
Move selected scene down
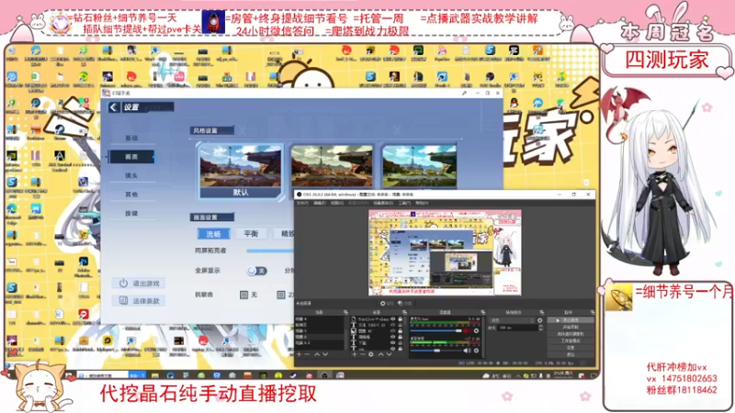coord(325,354)
